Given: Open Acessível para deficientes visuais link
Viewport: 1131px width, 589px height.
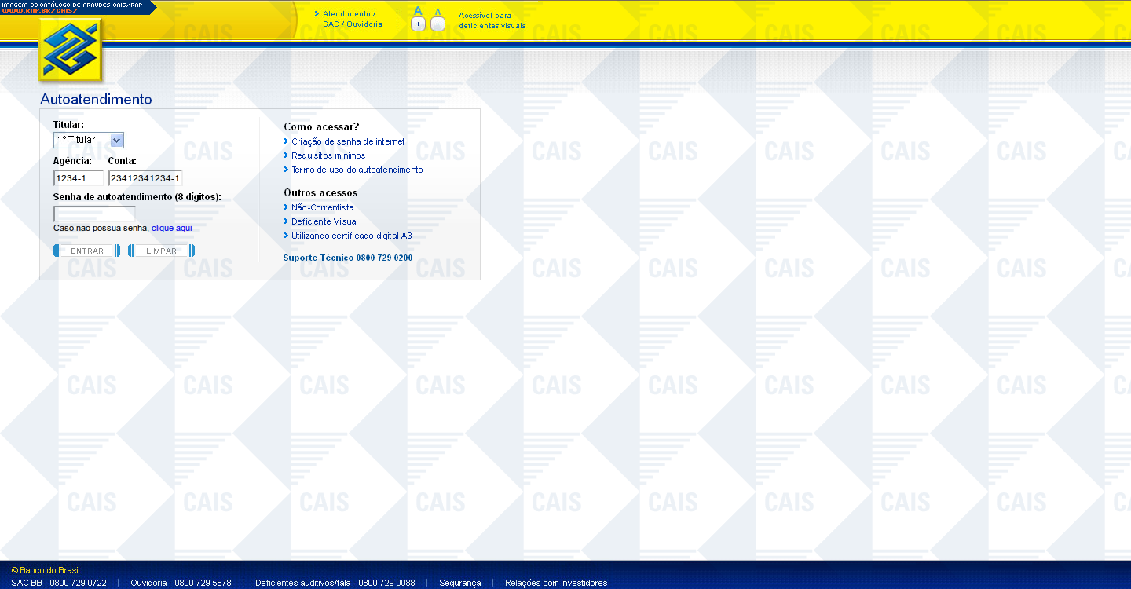Looking at the screenshot, I should 492,20.
